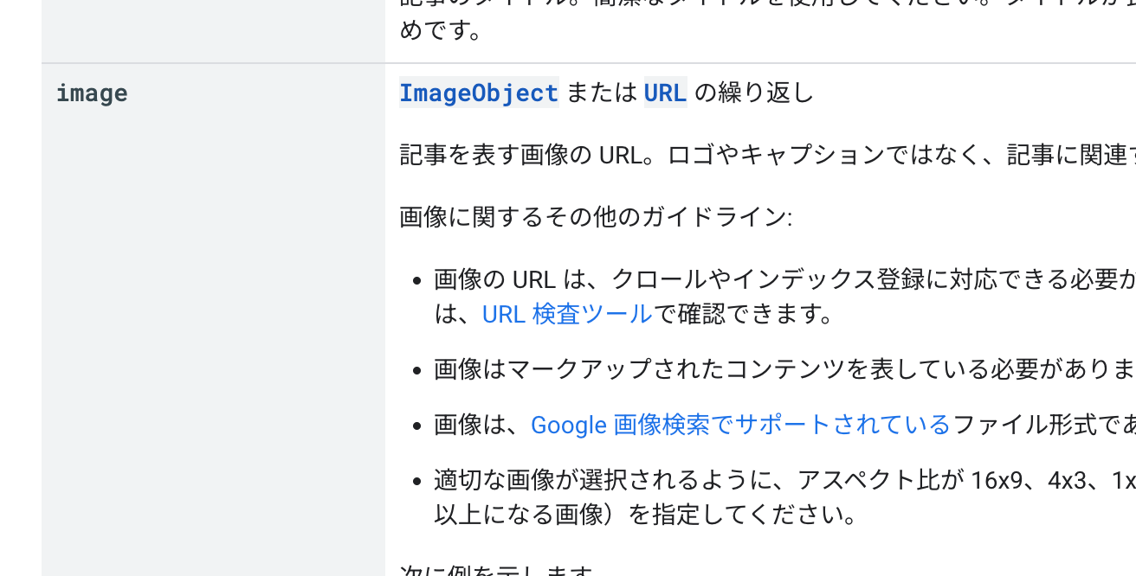The image size is (1136, 576).
Task: Click the の繰り返し text after URL
Action: click(754, 93)
